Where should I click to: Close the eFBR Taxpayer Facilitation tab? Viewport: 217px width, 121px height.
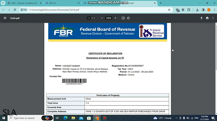(41, 3)
